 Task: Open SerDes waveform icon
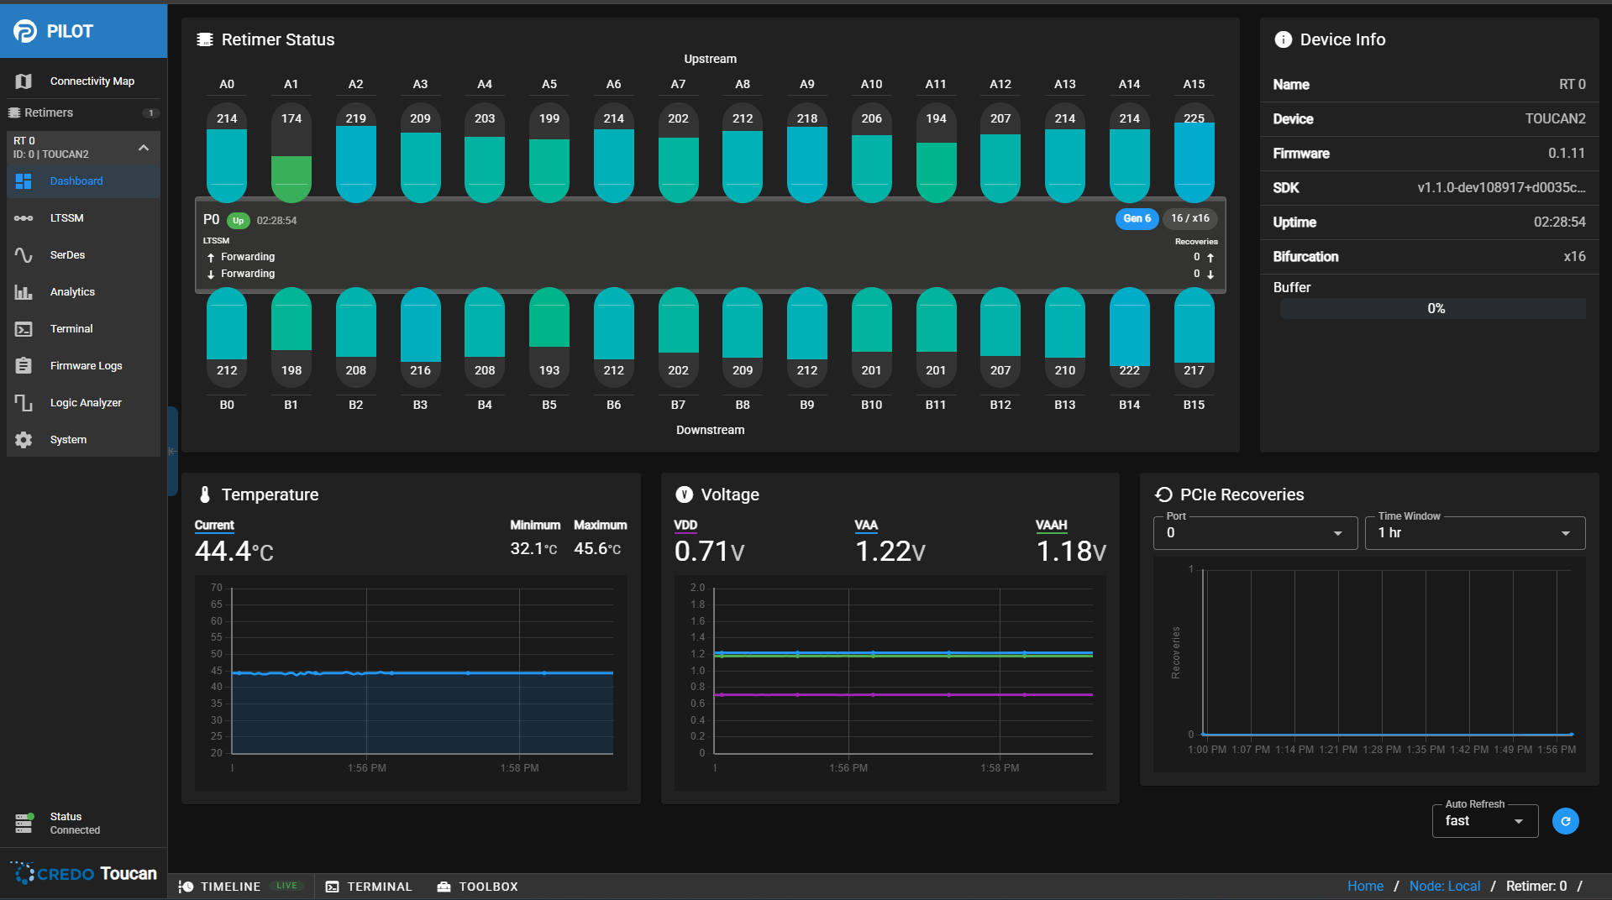click(24, 255)
